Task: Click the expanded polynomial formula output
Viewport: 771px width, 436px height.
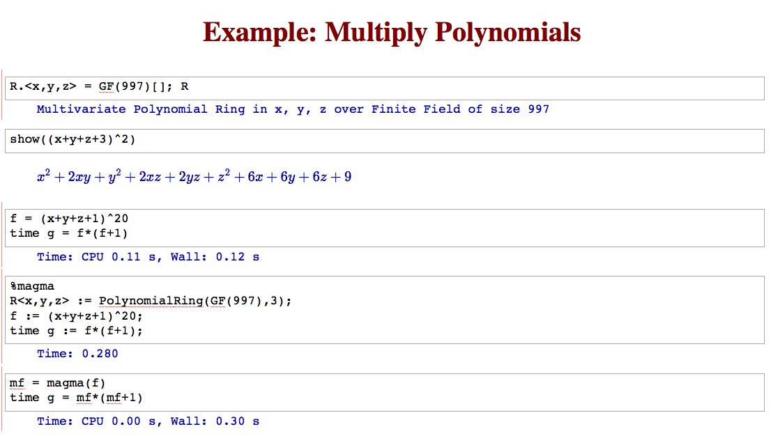Action: [x=194, y=176]
